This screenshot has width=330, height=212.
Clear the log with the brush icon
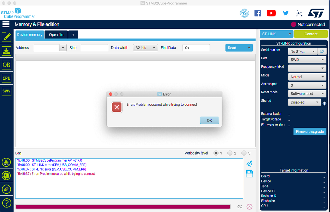tap(250, 163)
